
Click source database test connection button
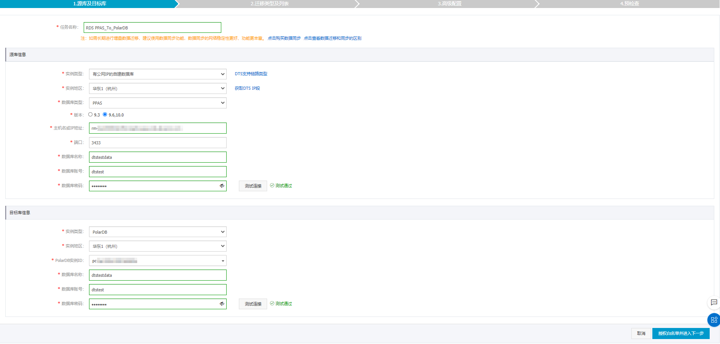253,186
